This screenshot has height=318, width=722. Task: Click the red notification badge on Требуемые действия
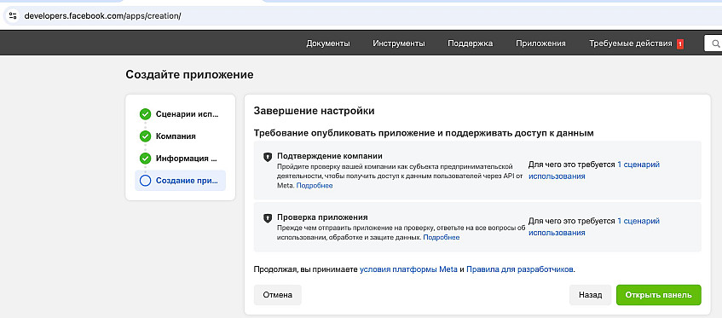tap(680, 44)
